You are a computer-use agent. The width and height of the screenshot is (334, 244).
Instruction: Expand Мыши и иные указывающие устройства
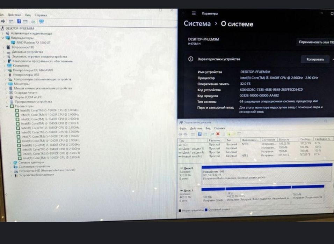click(6, 88)
